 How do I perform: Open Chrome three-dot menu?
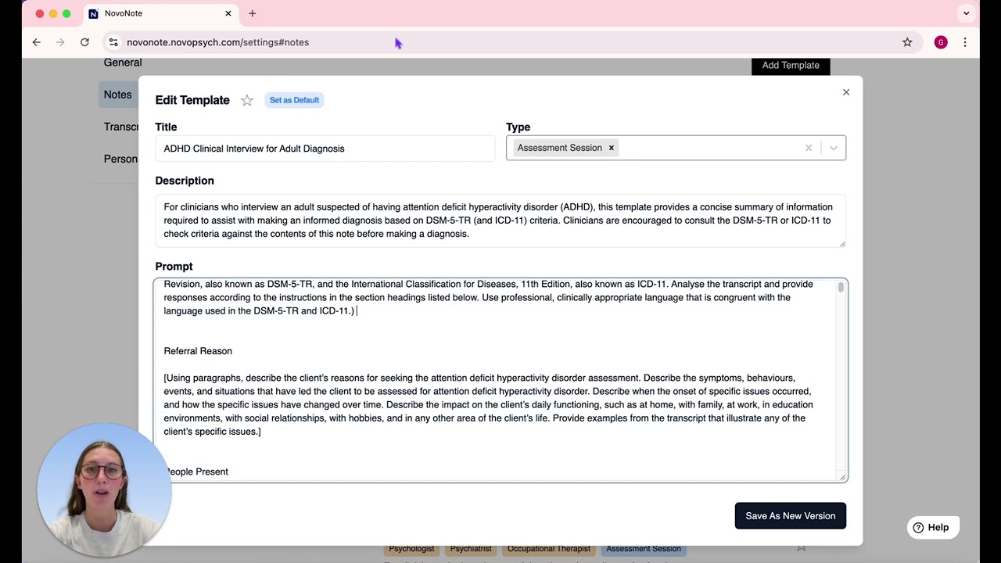click(x=965, y=42)
